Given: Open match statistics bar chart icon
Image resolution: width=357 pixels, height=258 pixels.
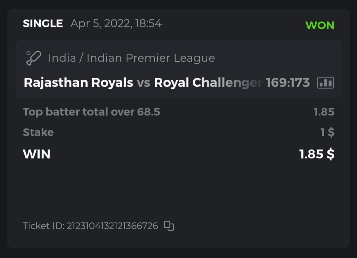Looking at the screenshot, I should coord(325,82).
